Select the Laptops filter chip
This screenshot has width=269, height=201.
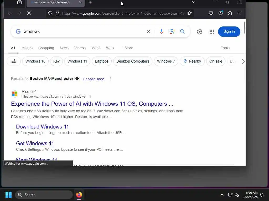click(x=102, y=61)
